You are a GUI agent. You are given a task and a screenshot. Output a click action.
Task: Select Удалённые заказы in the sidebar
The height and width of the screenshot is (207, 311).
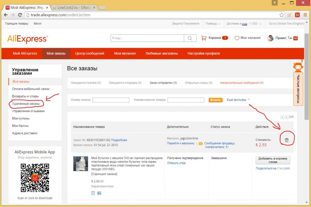point(26,103)
